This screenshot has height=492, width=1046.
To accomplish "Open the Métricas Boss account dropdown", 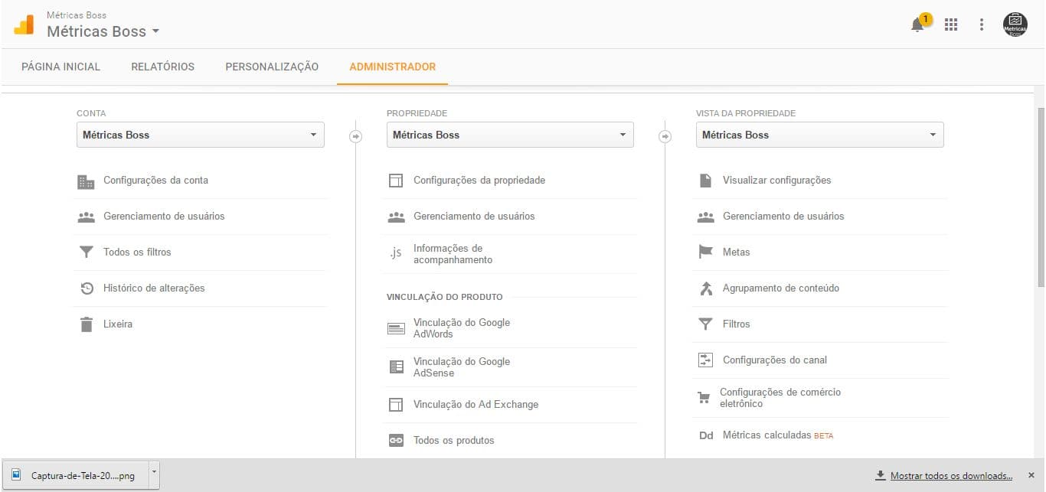I will tap(103, 31).
